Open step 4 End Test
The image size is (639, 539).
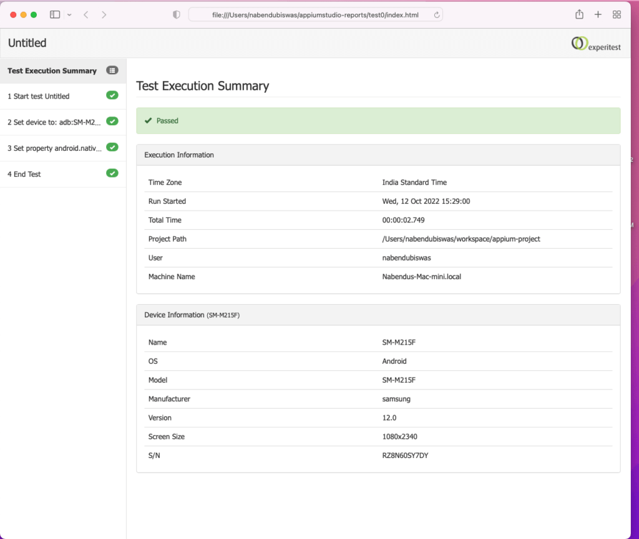pyautogui.click(x=24, y=174)
